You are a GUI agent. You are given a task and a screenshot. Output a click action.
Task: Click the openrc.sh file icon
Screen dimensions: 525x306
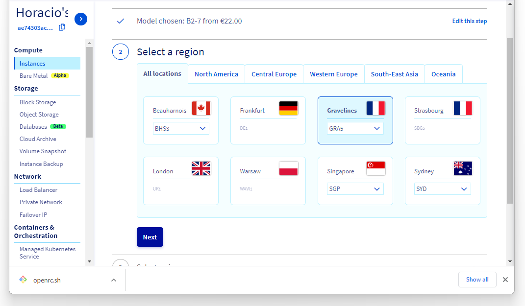tap(23, 280)
